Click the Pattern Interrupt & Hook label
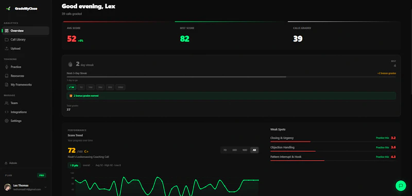The height and width of the screenshot is (196, 412). (286, 156)
